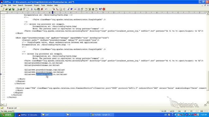Viewport: 209px width, 117px height.
Task: Toggle the Line Number toolbar icon
Action: 78,9
